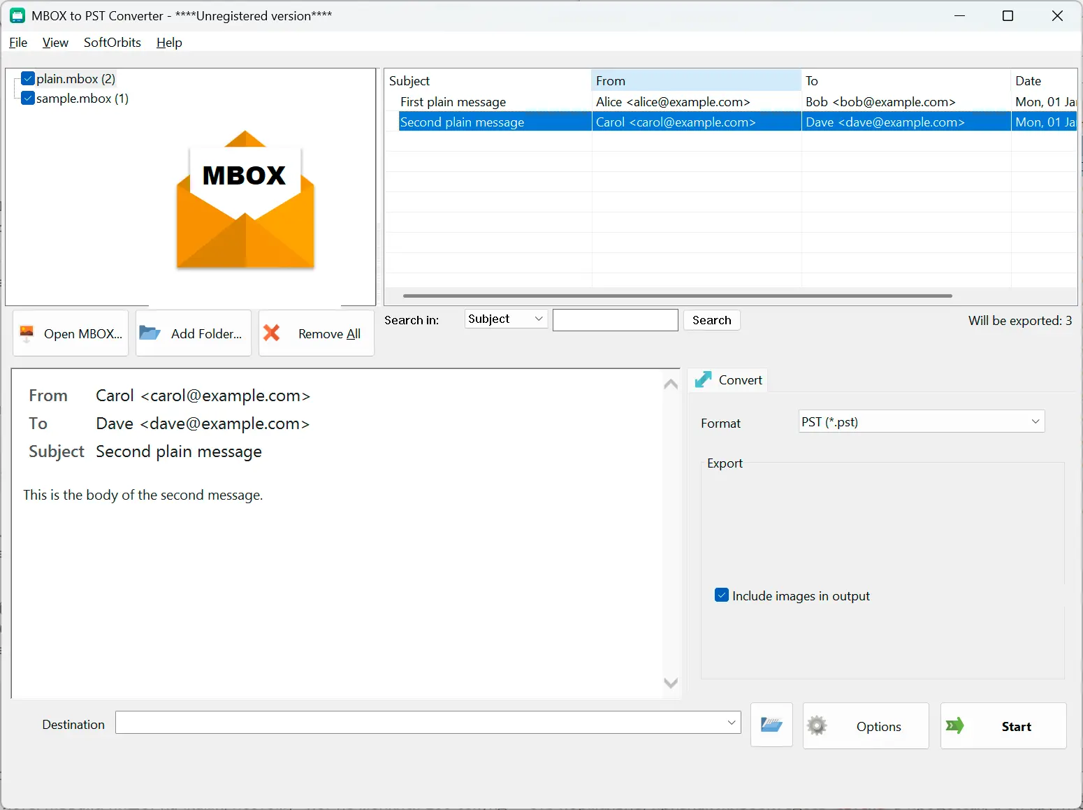Sort by the To column header
The width and height of the screenshot is (1083, 810).
pos(906,81)
